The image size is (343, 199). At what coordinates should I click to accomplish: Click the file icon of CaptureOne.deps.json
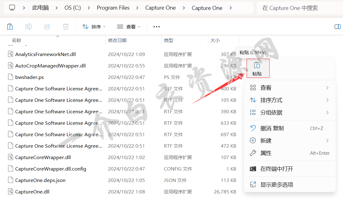(11, 180)
